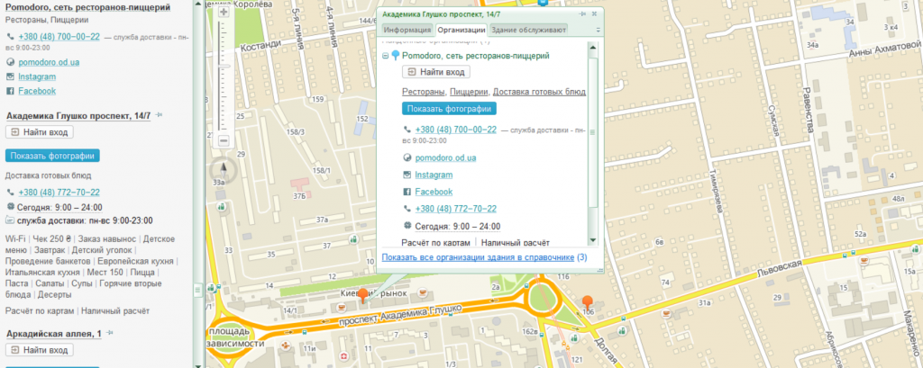Click Показать фотографии button in popup
This screenshot has width=923, height=368.
tap(450, 109)
